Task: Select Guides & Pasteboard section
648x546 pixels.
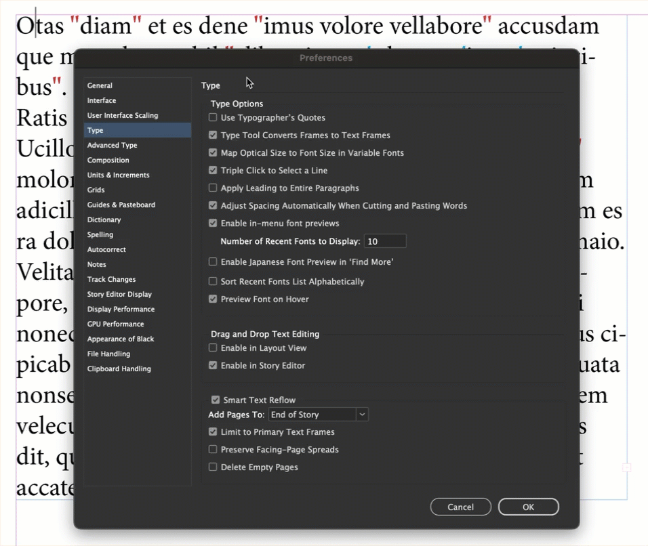Action: coord(137,205)
